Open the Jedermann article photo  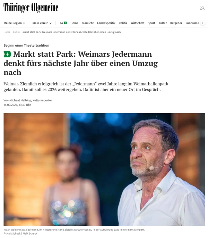point(104,170)
